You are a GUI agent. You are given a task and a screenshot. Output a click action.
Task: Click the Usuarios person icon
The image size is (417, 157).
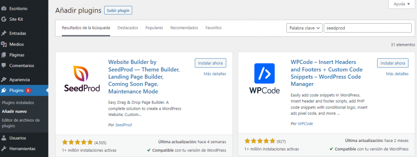(4, 138)
